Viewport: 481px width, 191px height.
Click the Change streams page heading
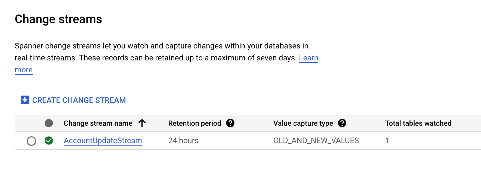[x=58, y=19]
